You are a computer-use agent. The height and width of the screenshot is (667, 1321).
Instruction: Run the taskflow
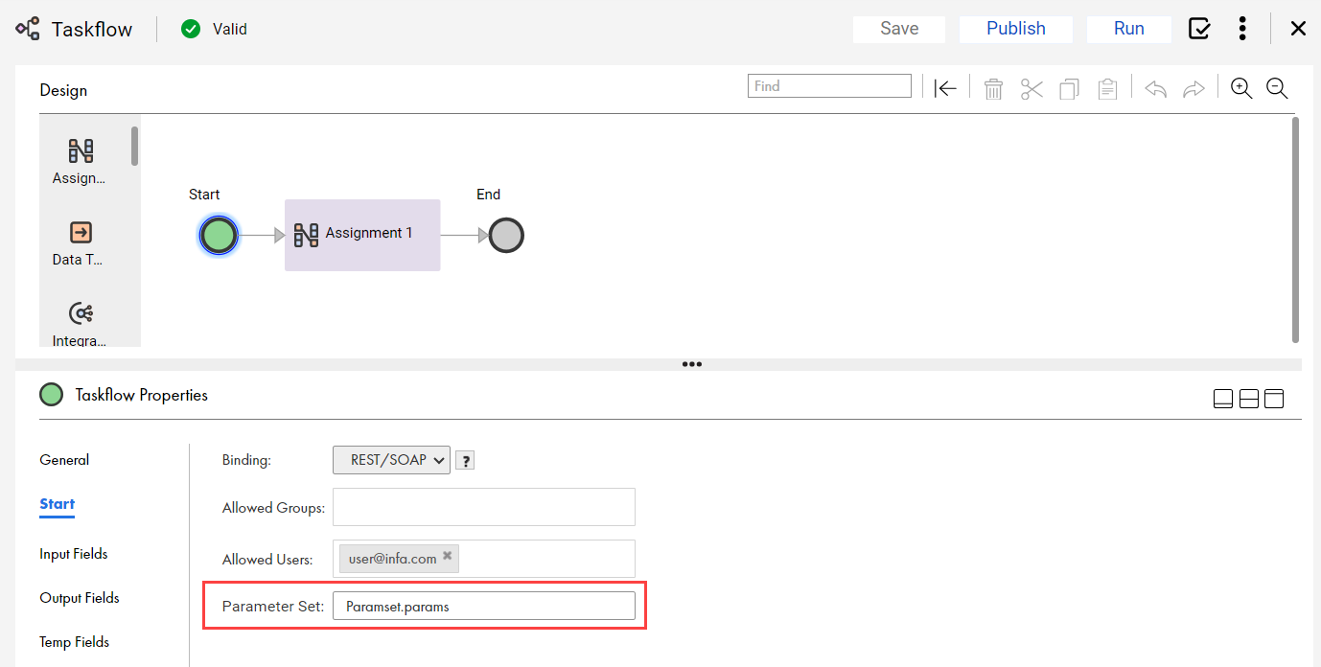(x=1128, y=29)
